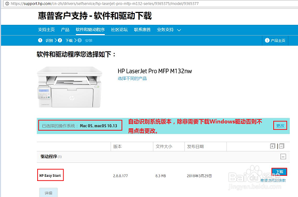Click 驱动程序 section heading
Viewport: 298px width, 197px height.
click(x=49, y=157)
